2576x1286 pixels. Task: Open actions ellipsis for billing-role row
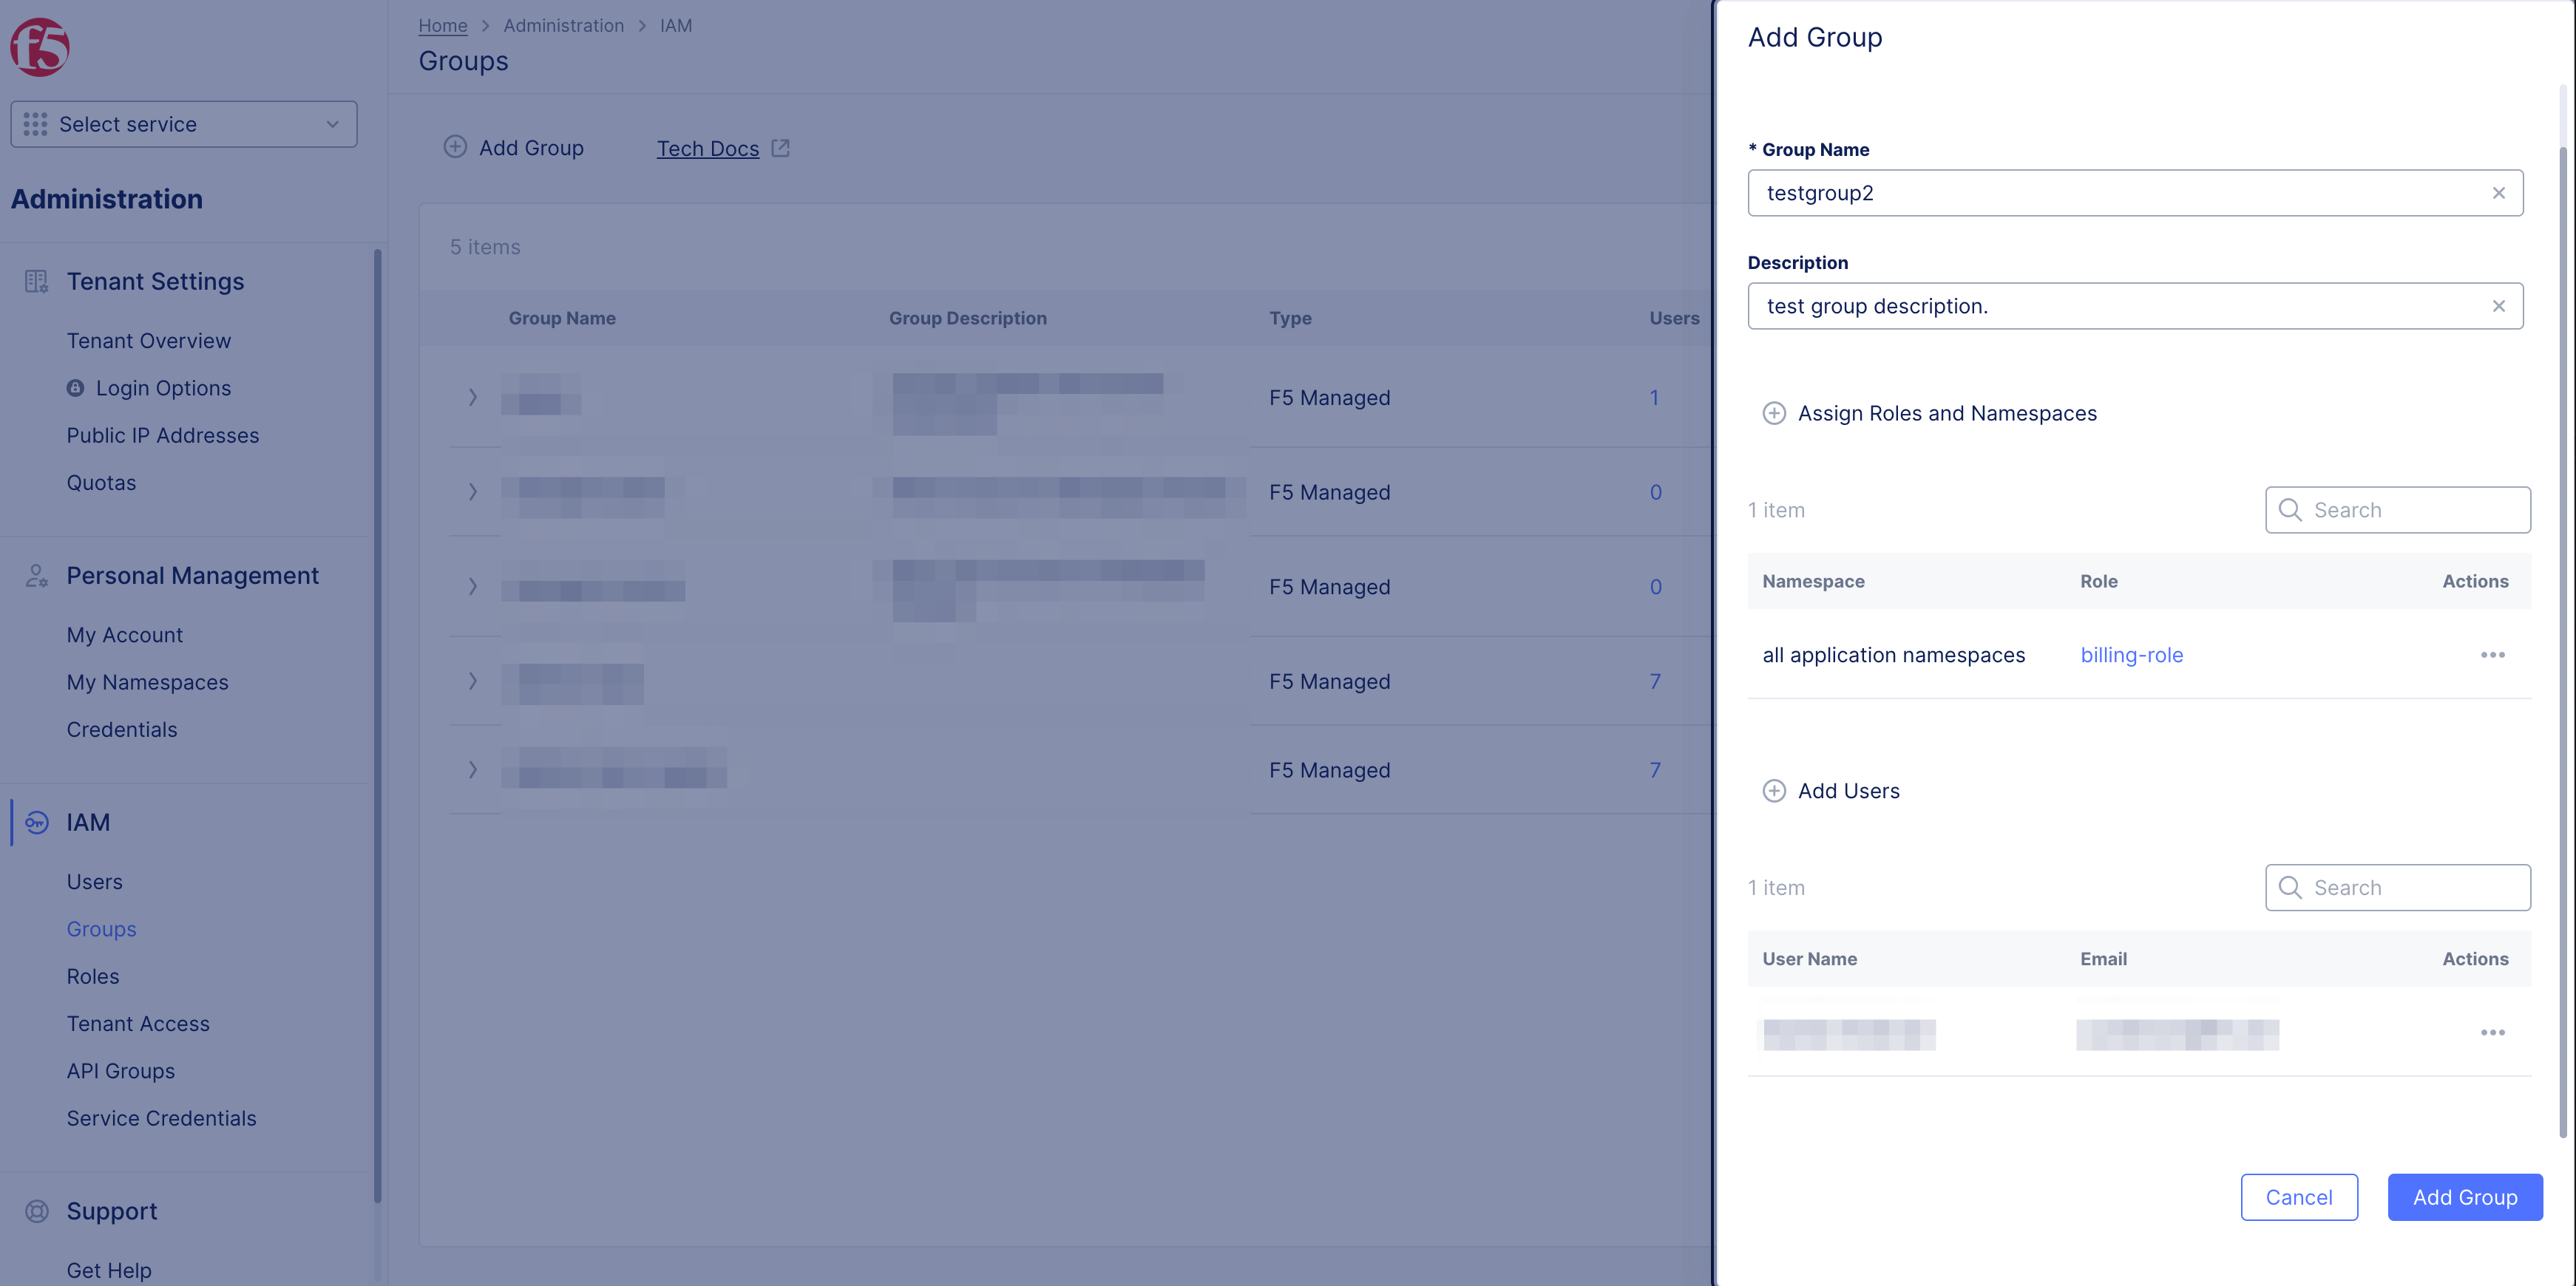[2492, 655]
